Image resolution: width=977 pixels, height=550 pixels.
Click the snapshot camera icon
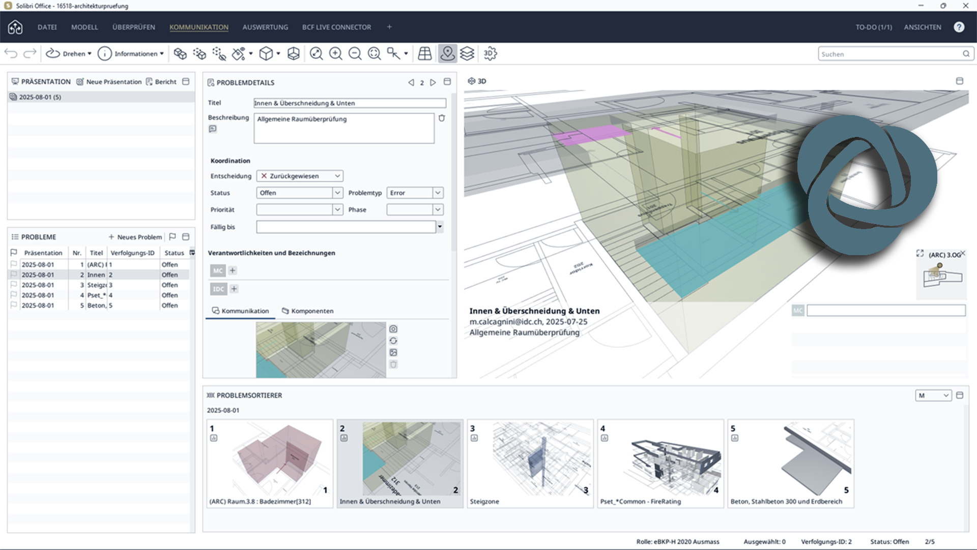click(393, 329)
